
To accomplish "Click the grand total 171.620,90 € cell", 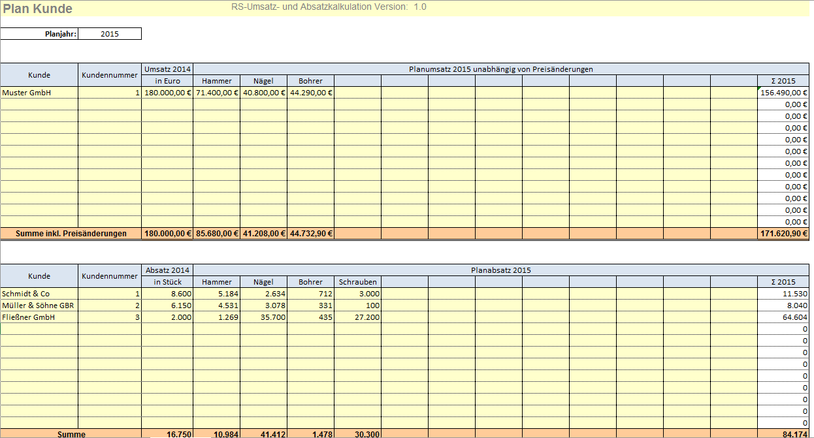I will [x=783, y=234].
